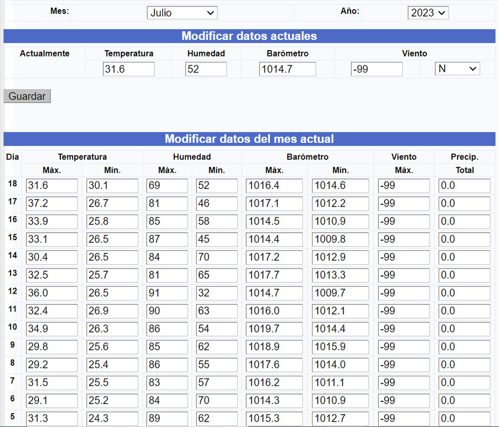This screenshot has height=427, width=499.
Task: Select day 18 wind max field
Action: point(404,186)
